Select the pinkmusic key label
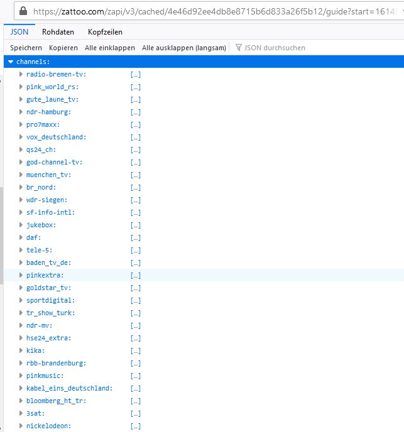This screenshot has height=432, width=404. coord(45,375)
